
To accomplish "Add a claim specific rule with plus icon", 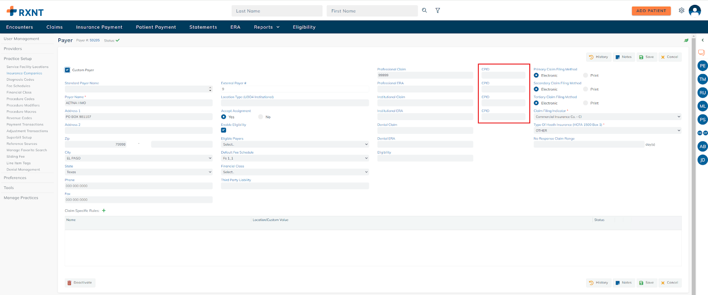I will [x=104, y=211].
